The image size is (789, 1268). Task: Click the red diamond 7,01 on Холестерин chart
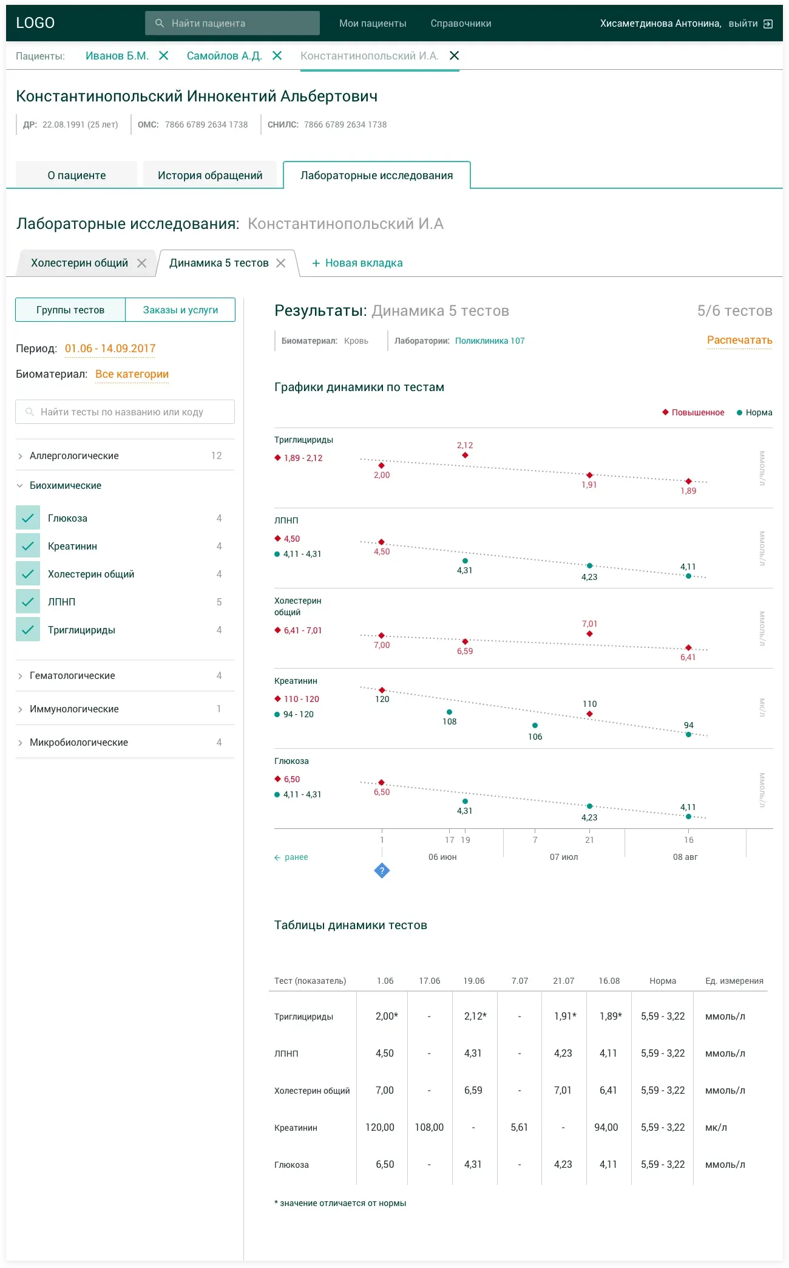pyautogui.click(x=589, y=633)
